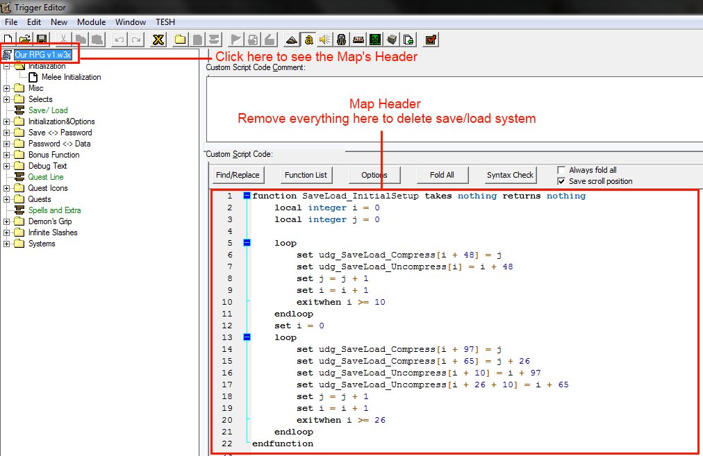Select the Our RPG v1.w3x map header
This screenshot has height=456, width=703.
pyautogui.click(x=43, y=55)
